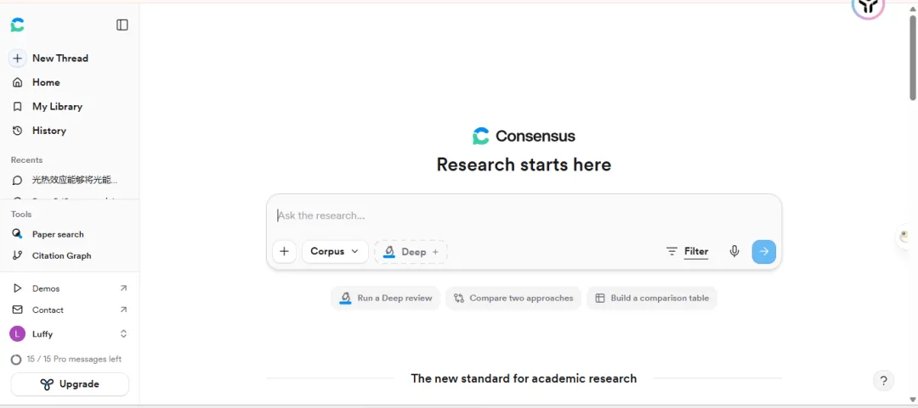Toggle the Deep search mode
This screenshot has width=918, height=408.
411,251
